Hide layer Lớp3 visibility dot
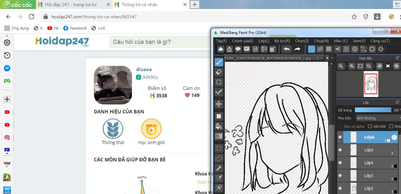The height and width of the screenshot is (194, 401). (340, 175)
